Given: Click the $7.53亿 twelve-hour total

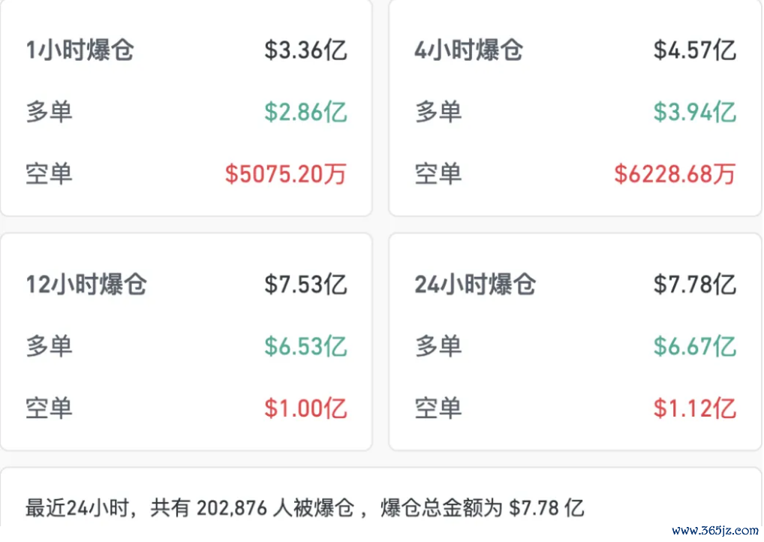Looking at the screenshot, I should click(x=305, y=285).
